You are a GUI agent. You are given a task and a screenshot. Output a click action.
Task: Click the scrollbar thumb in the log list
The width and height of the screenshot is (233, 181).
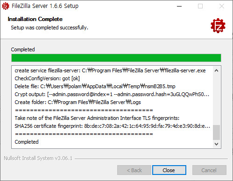[x=216, y=132]
